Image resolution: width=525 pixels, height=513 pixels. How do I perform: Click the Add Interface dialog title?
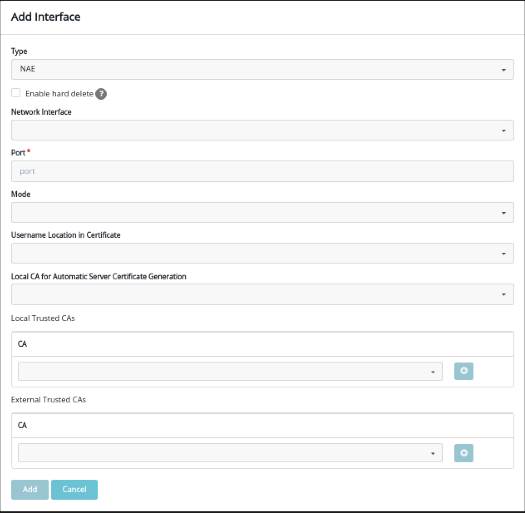tap(46, 17)
